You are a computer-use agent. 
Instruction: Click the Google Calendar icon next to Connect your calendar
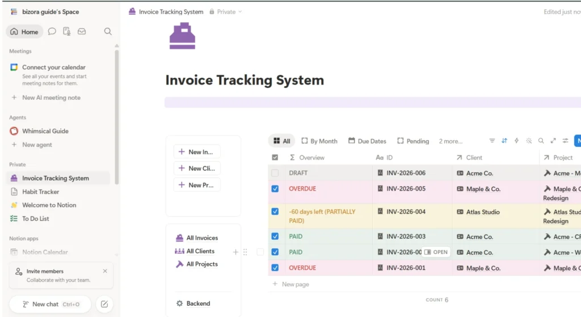click(x=14, y=67)
